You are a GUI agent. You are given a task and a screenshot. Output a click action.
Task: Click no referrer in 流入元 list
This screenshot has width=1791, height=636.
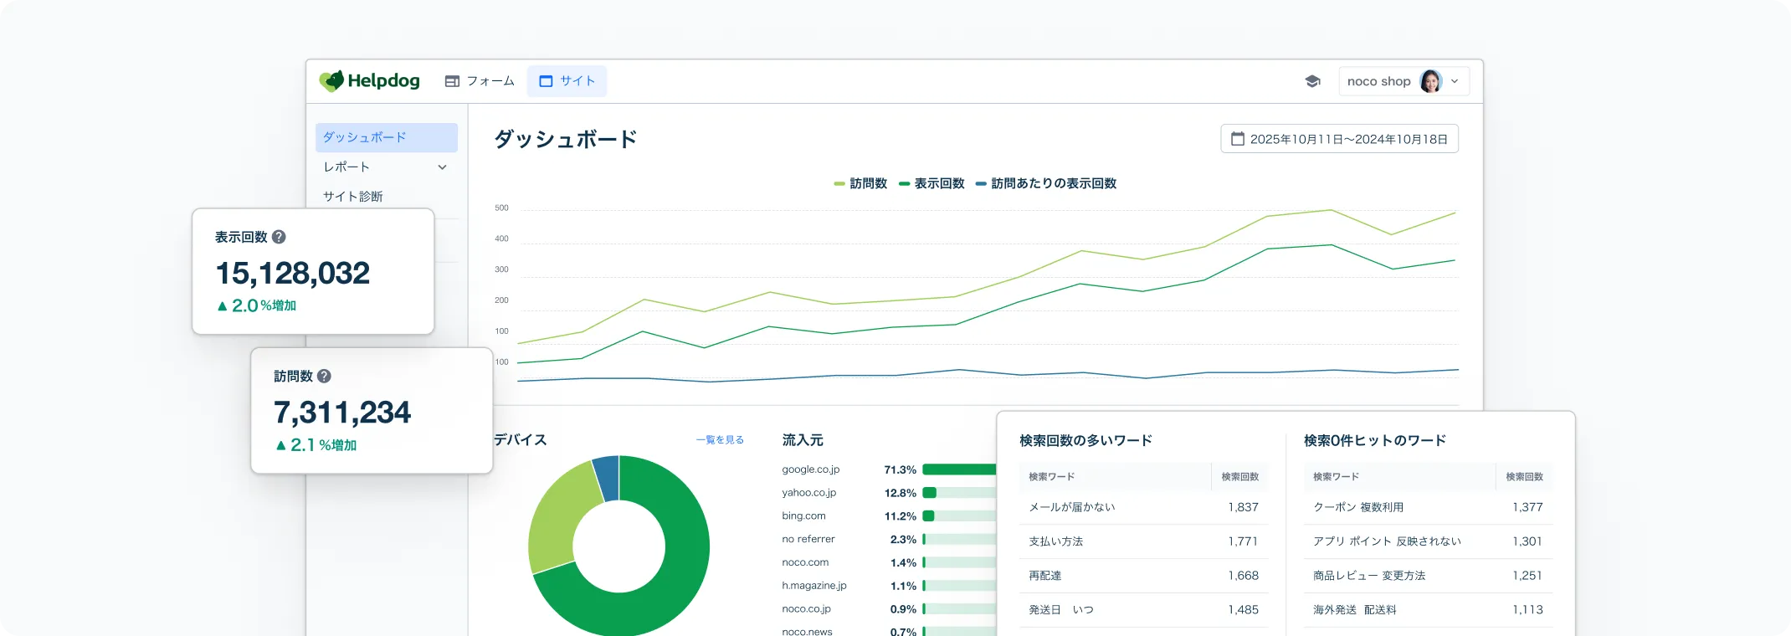click(x=808, y=540)
